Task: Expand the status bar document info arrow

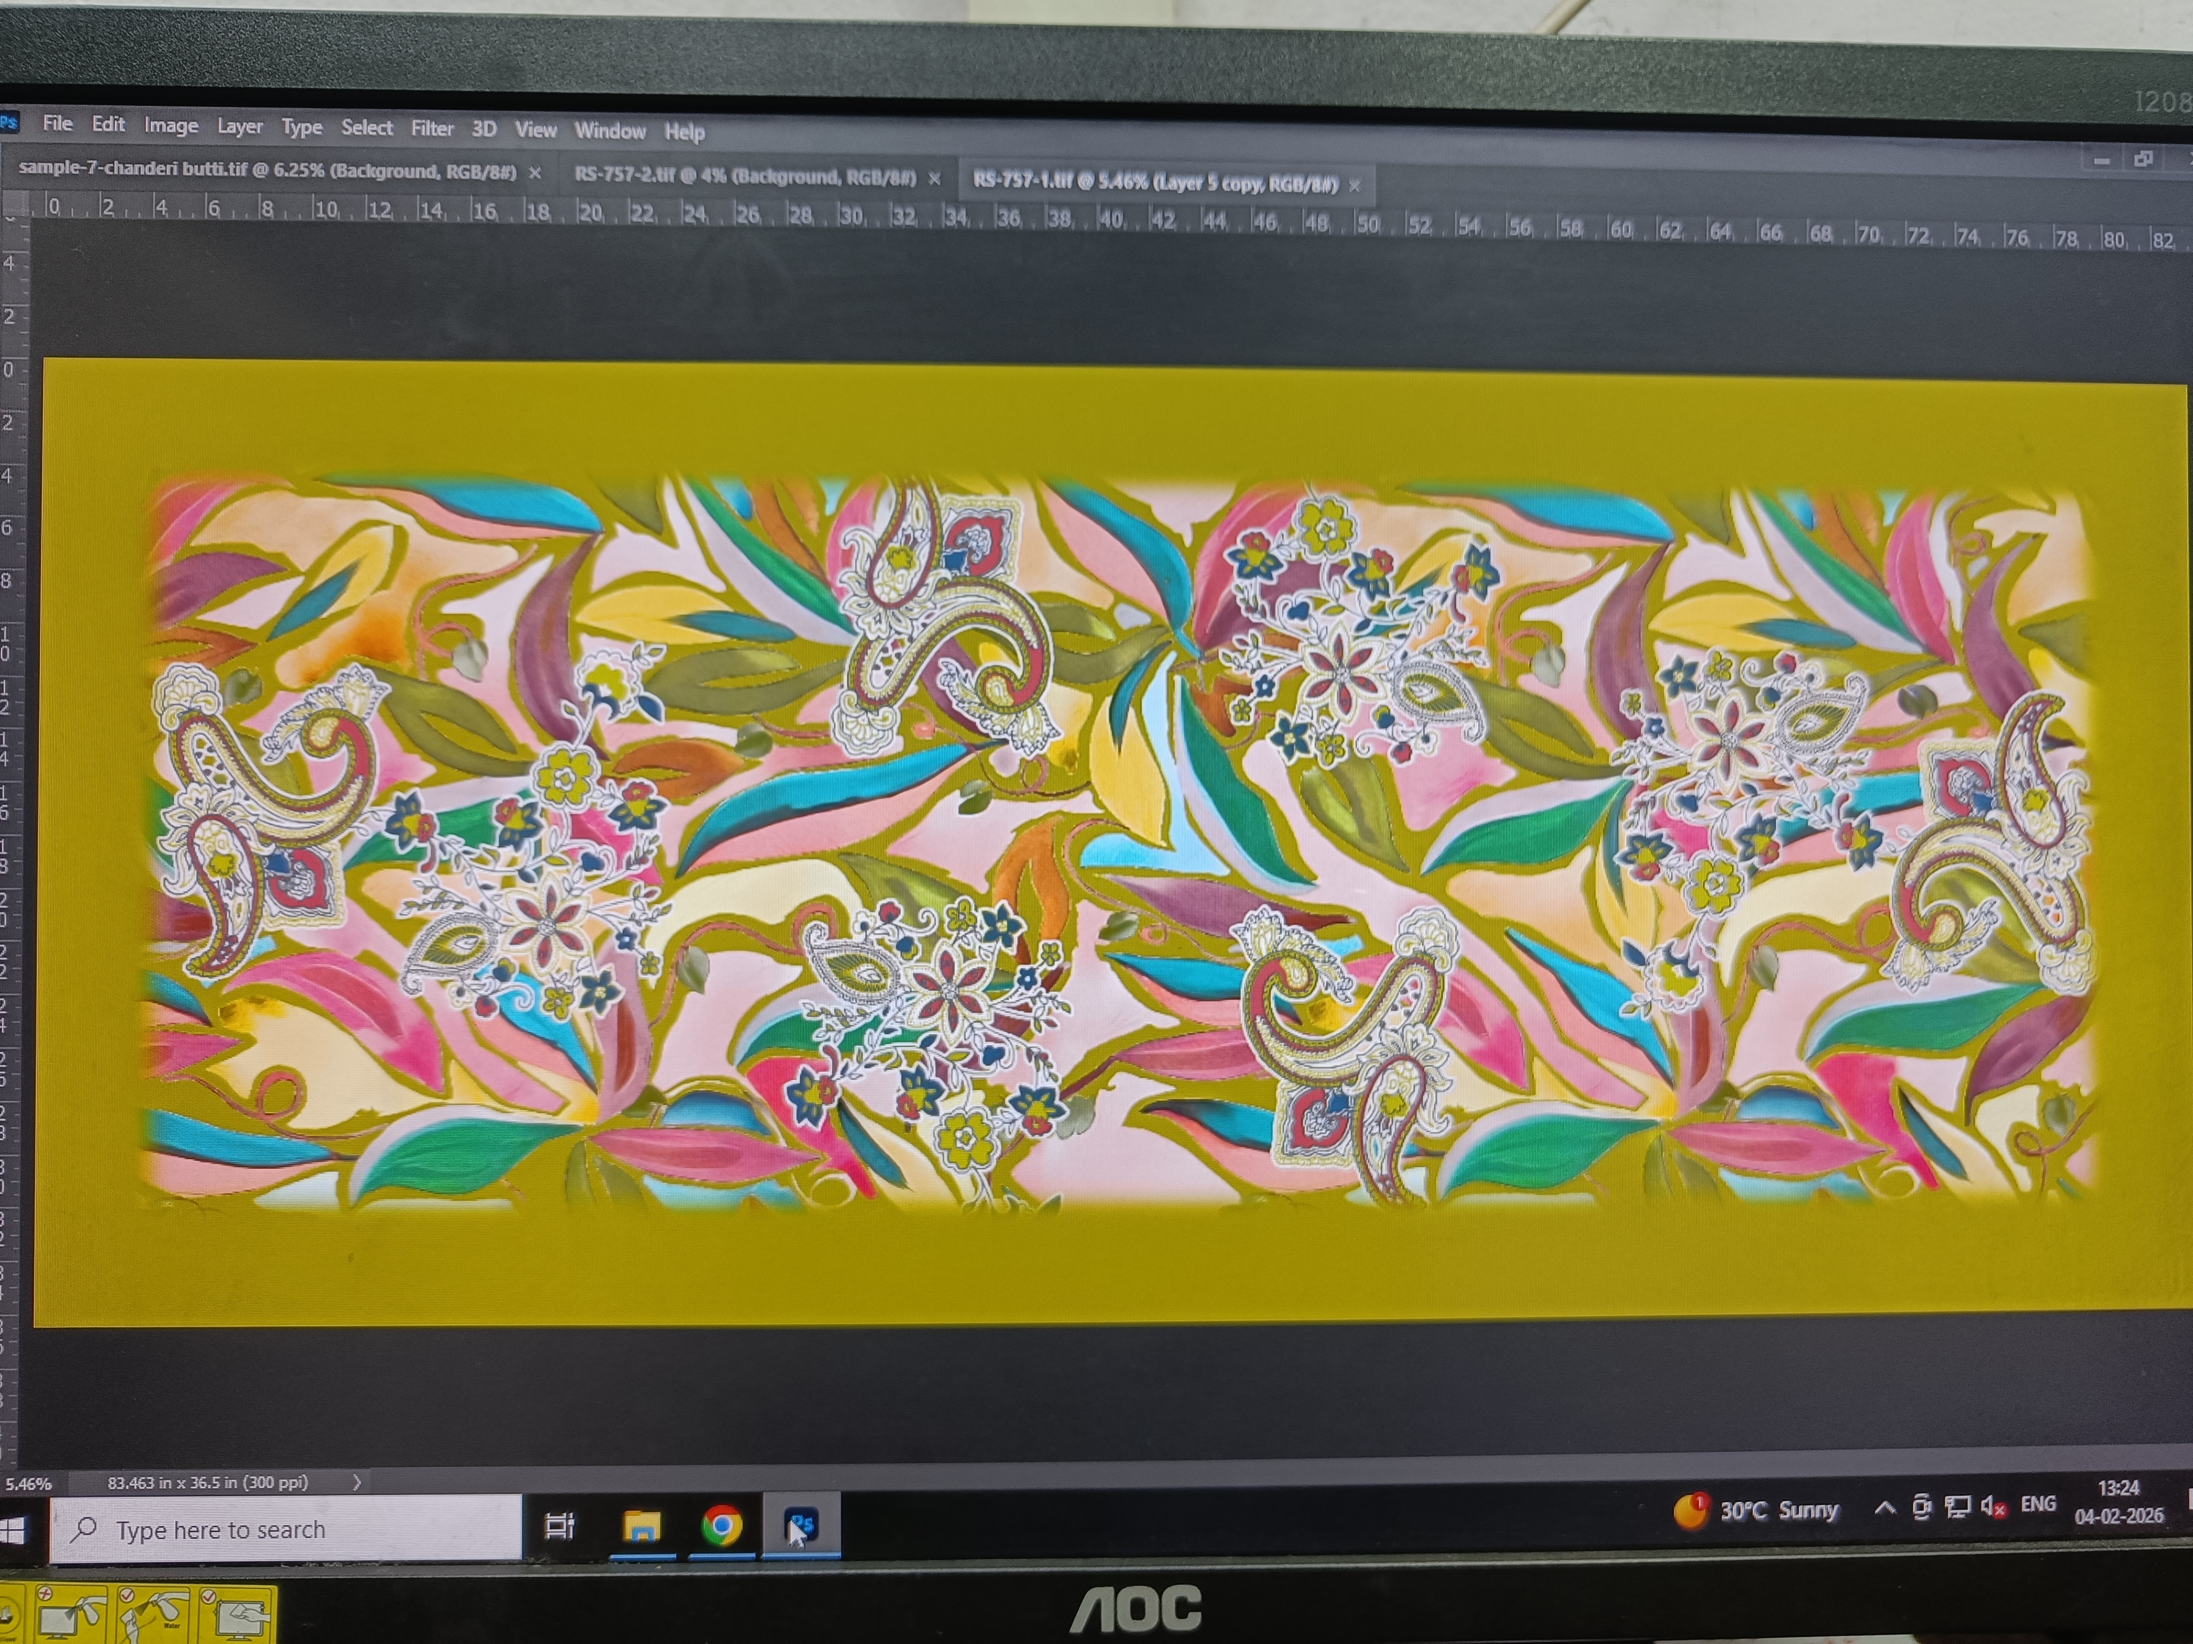Action: (357, 1482)
